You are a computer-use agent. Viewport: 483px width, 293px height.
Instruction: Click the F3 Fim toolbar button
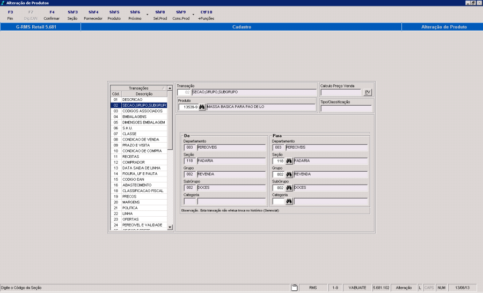click(10, 15)
